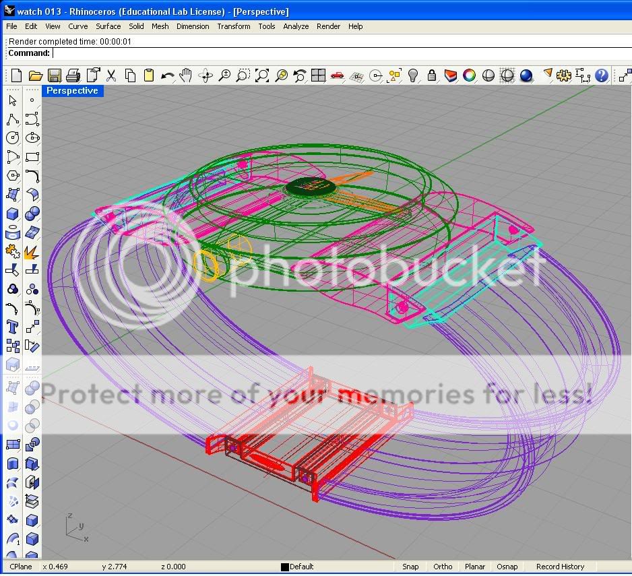Click the Lock padlock icon
The width and height of the screenshot is (632, 576).
point(432,75)
